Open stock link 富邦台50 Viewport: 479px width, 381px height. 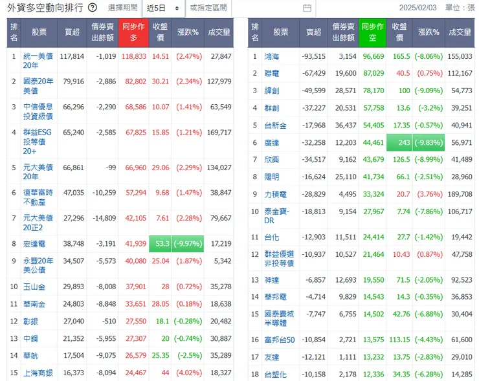coord(279,340)
